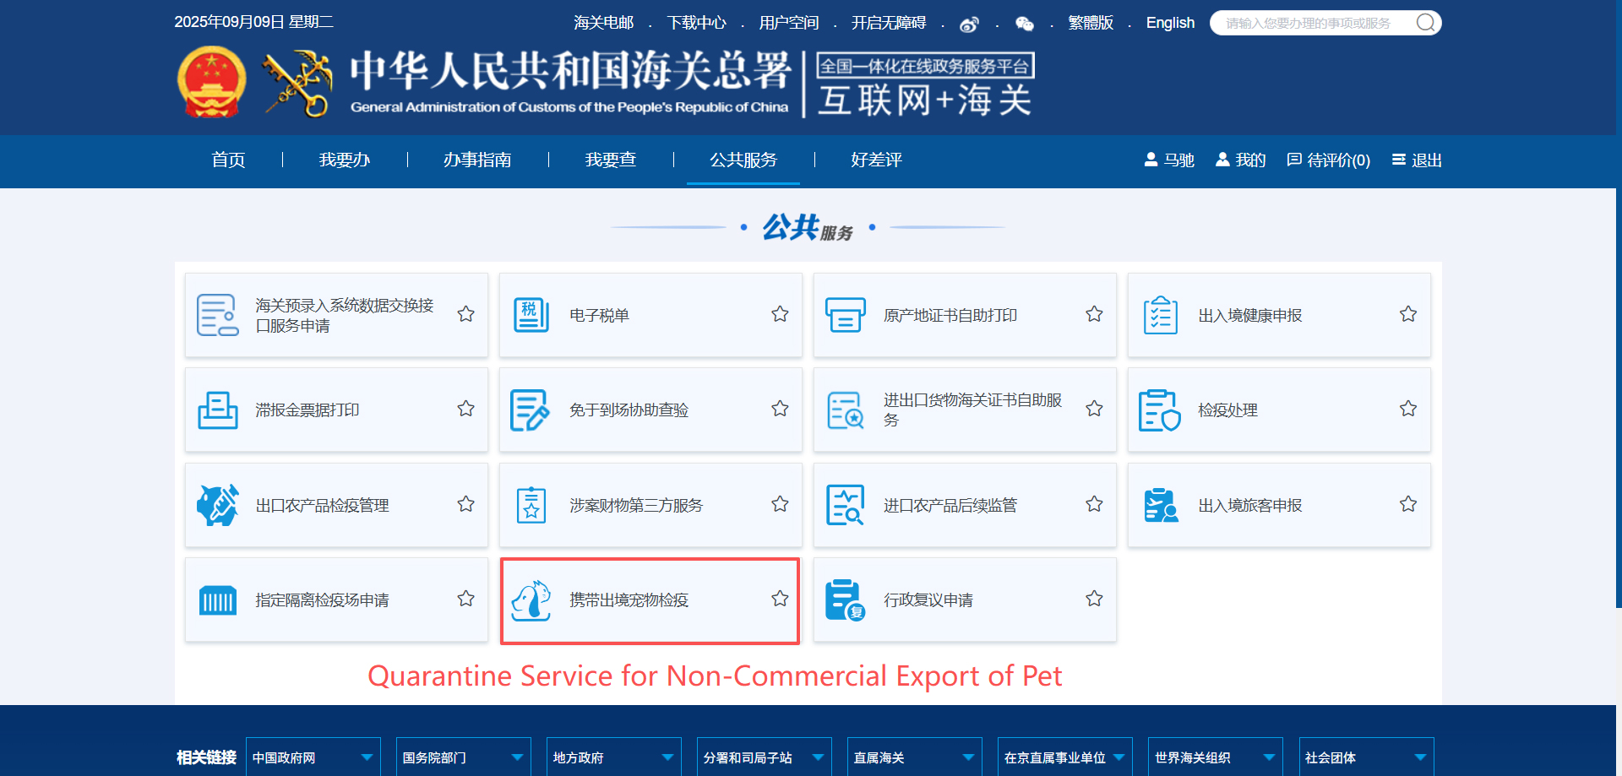1622x776 pixels.
Task: Click the WeChat icon in top bar
Action: point(1024,24)
